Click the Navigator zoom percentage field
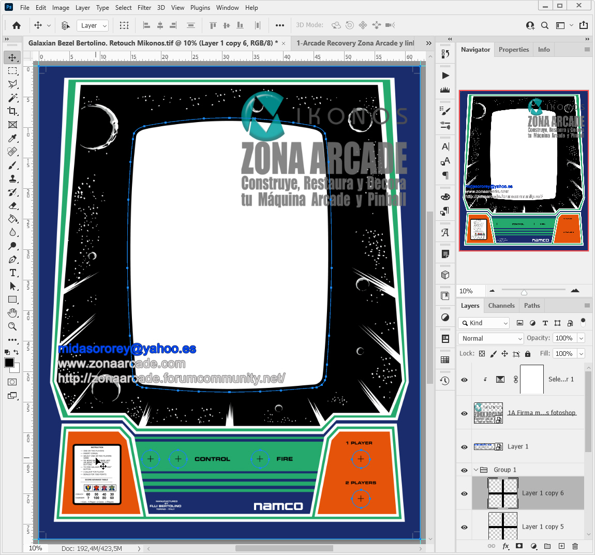This screenshot has width=595, height=555. pyautogui.click(x=470, y=291)
